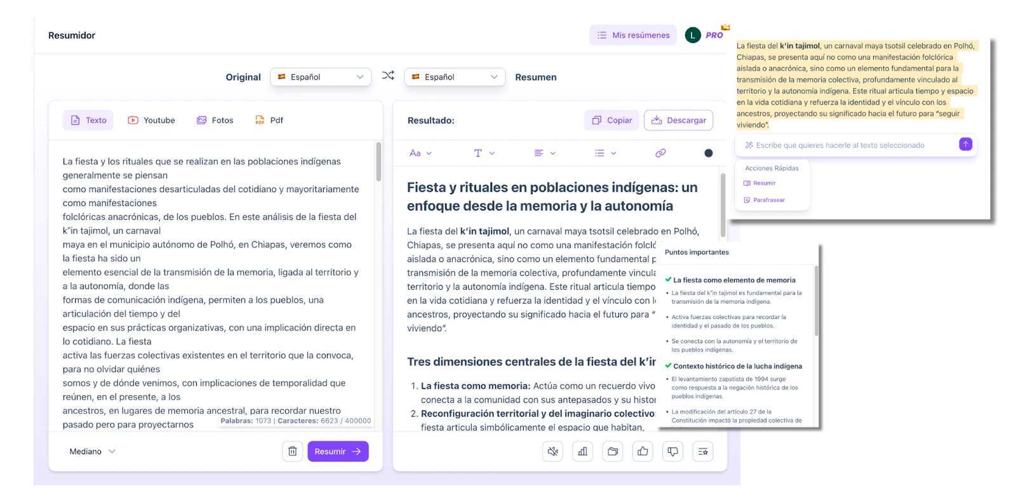Click the folder save icon
1016x503 pixels.
pyautogui.click(x=613, y=452)
